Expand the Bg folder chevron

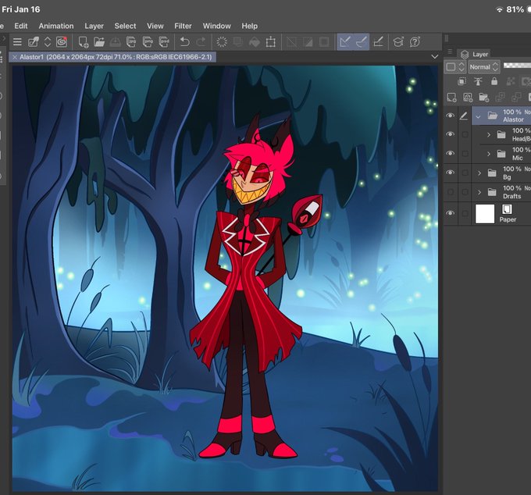[479, 173]
